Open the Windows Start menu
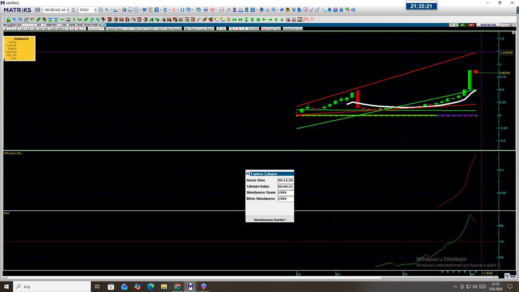Image resolution: width=519 pixels, height=292 pixels. [x=6, y=286]
